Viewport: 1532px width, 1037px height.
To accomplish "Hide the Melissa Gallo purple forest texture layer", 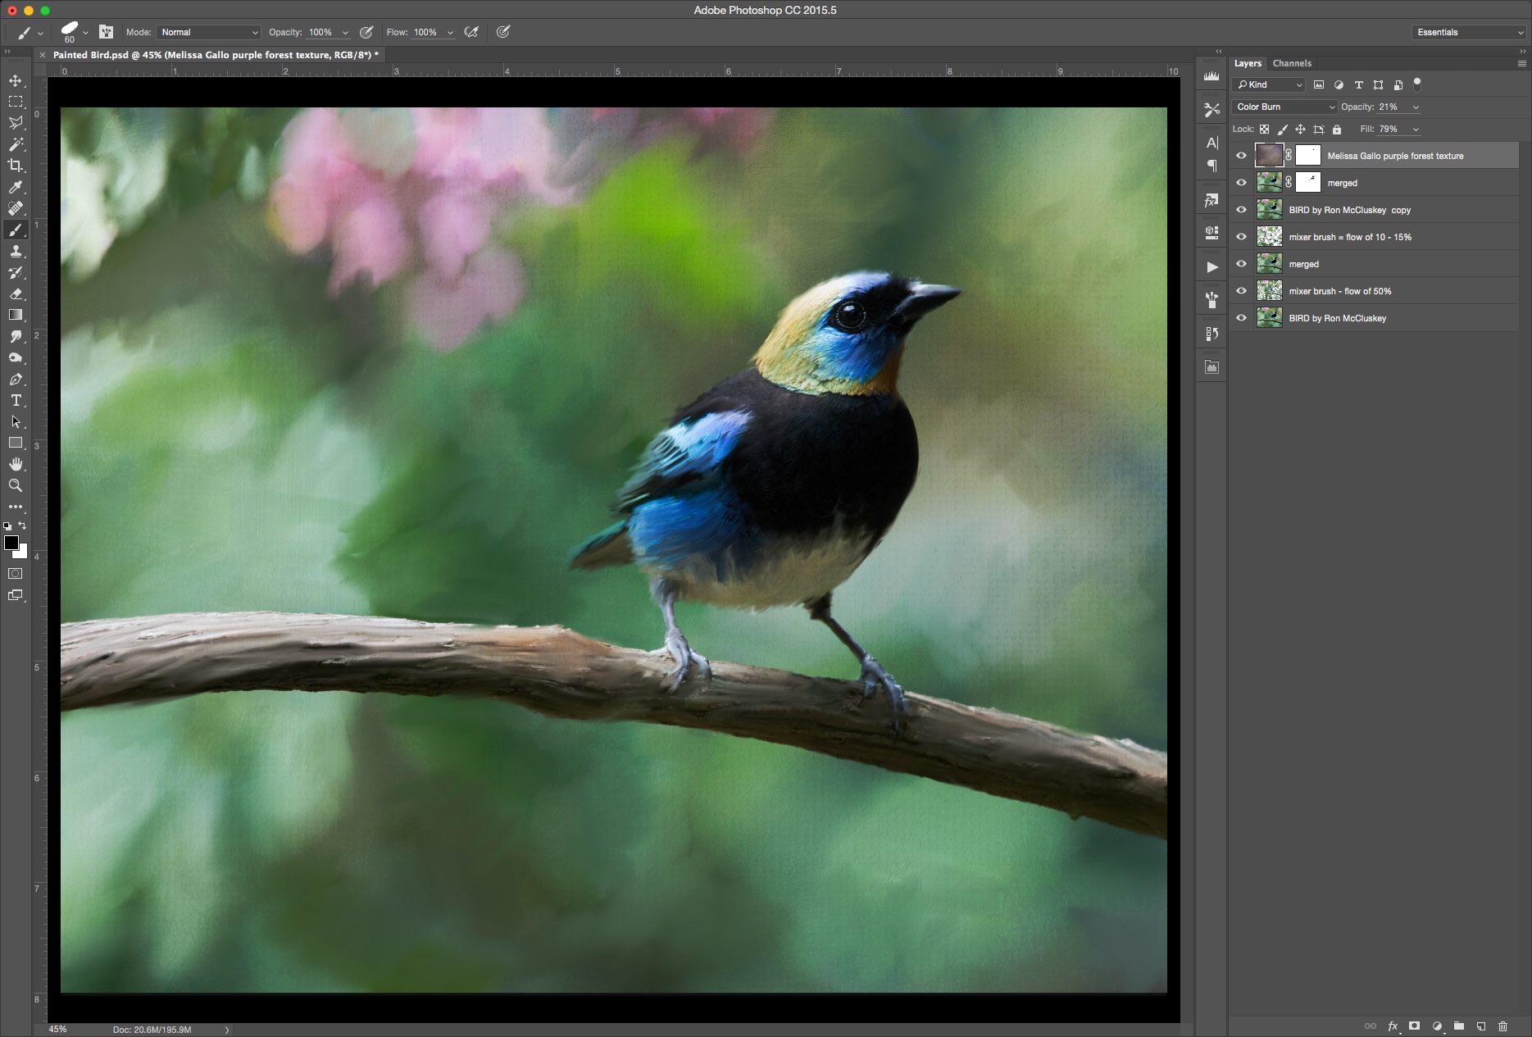I will pyautogui.click(x=1241, y=156).
